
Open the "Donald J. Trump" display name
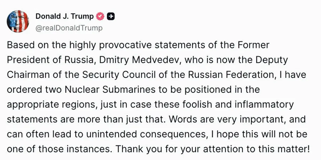64,17
